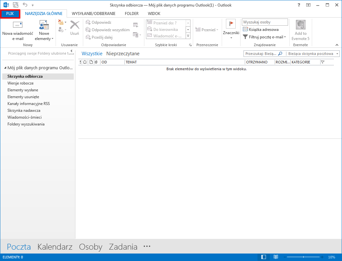Show Nieprzeczytane messages filter

click(123, 54)
